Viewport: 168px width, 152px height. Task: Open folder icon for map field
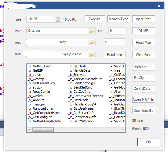pos(91,43)
